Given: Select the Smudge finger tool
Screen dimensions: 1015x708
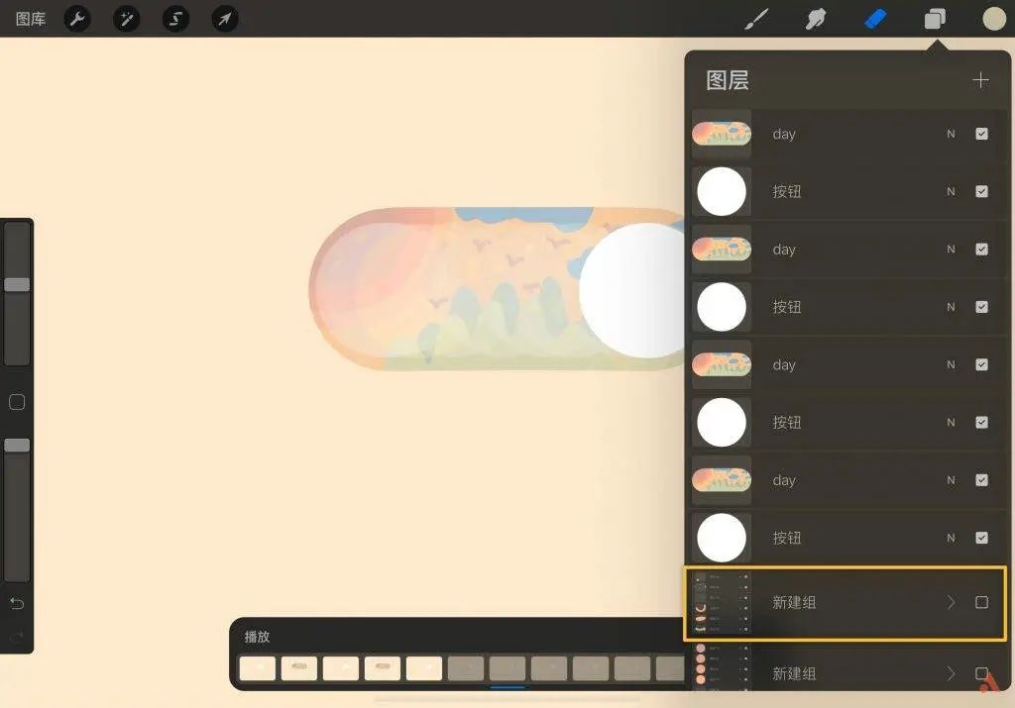Looking at the screenshot, I should 816,20.
